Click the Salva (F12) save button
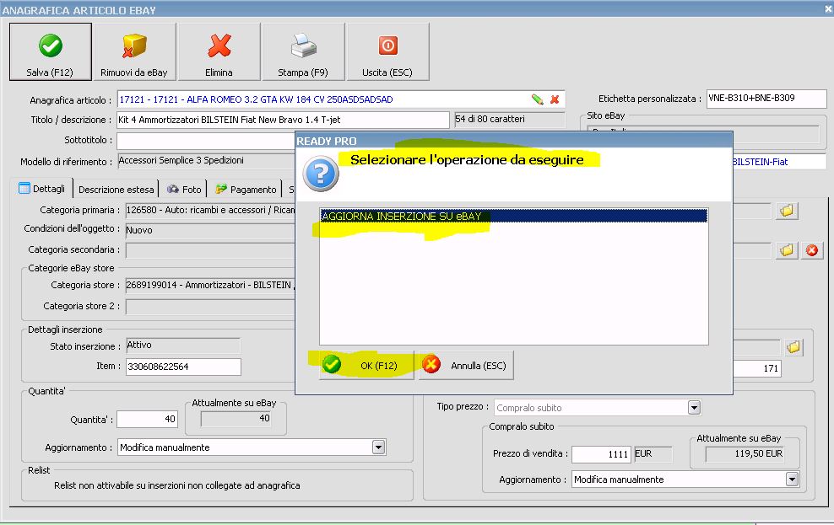This screenshot has width=834, height=525. (x=51, y=52)
